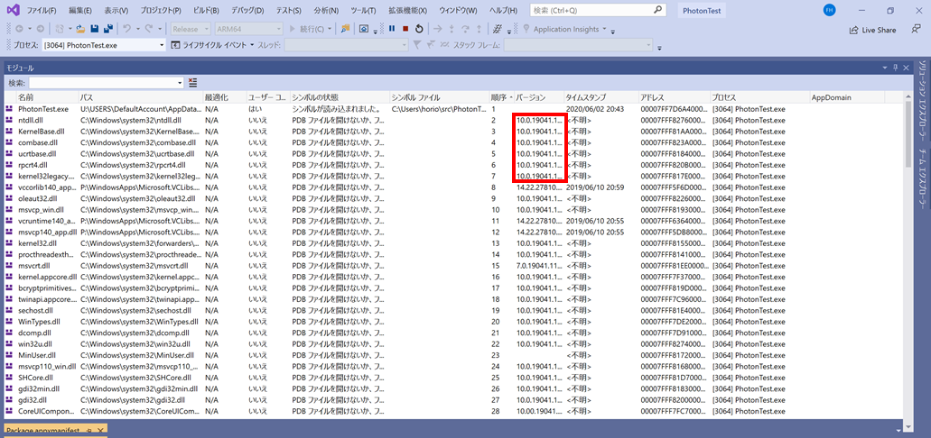The width and height of the screenshot is (931, 438).
Task: Open the ビルド(B) menu
Action: pyautogui.click(x=207, y=11)
